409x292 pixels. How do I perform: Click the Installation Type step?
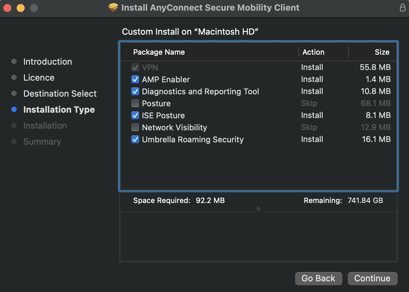[x=59, y=110]
